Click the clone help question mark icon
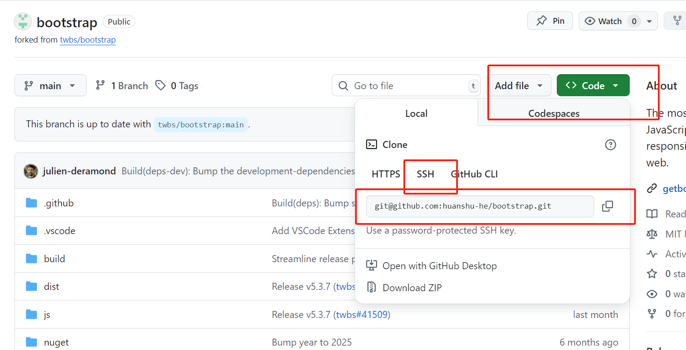Viewport: 686px width, 350px height. (610, 144)
